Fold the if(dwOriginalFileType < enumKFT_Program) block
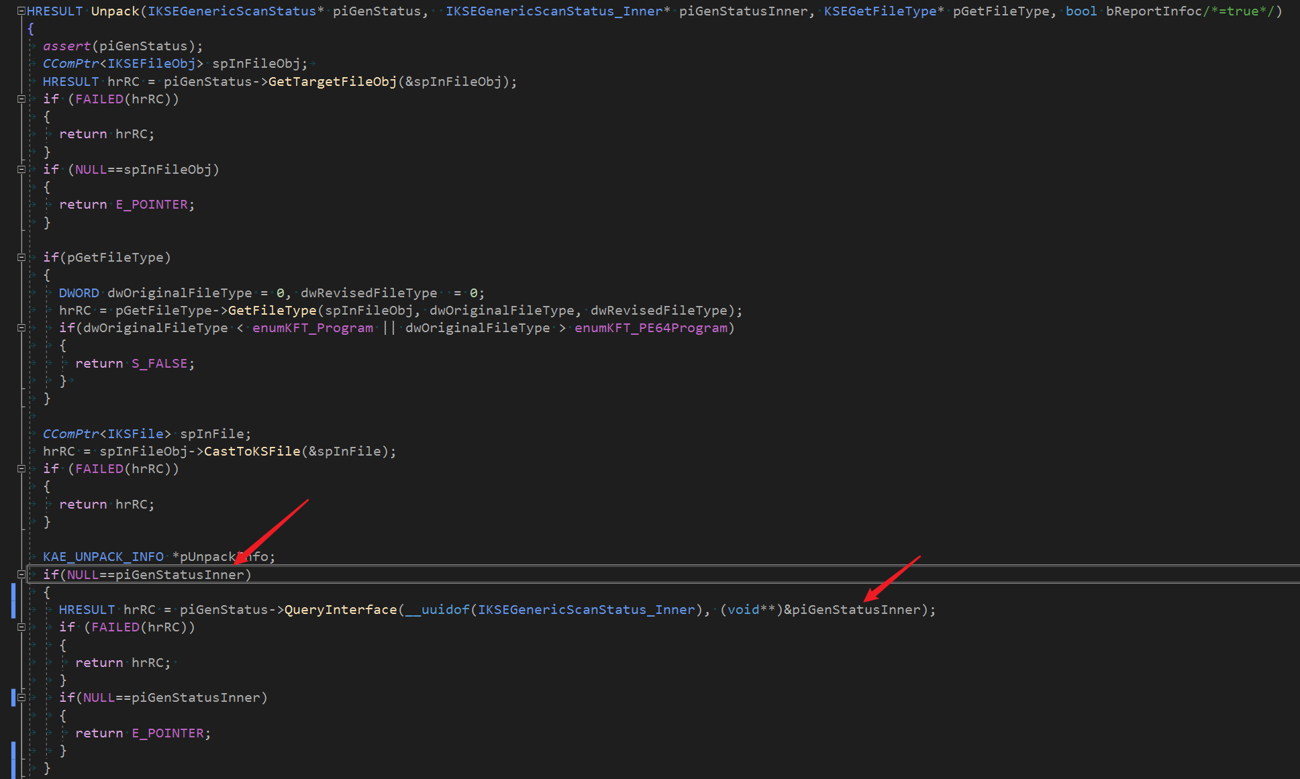1300x779 pixels. [21, 328]
